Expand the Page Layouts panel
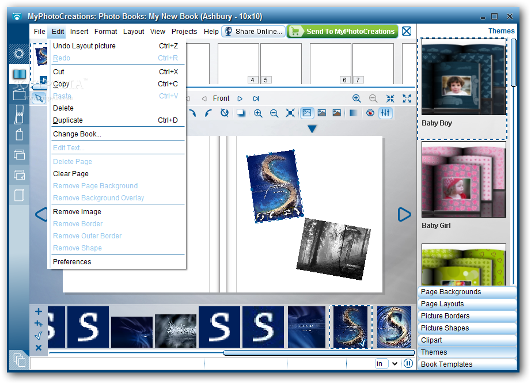 (467, 304)
